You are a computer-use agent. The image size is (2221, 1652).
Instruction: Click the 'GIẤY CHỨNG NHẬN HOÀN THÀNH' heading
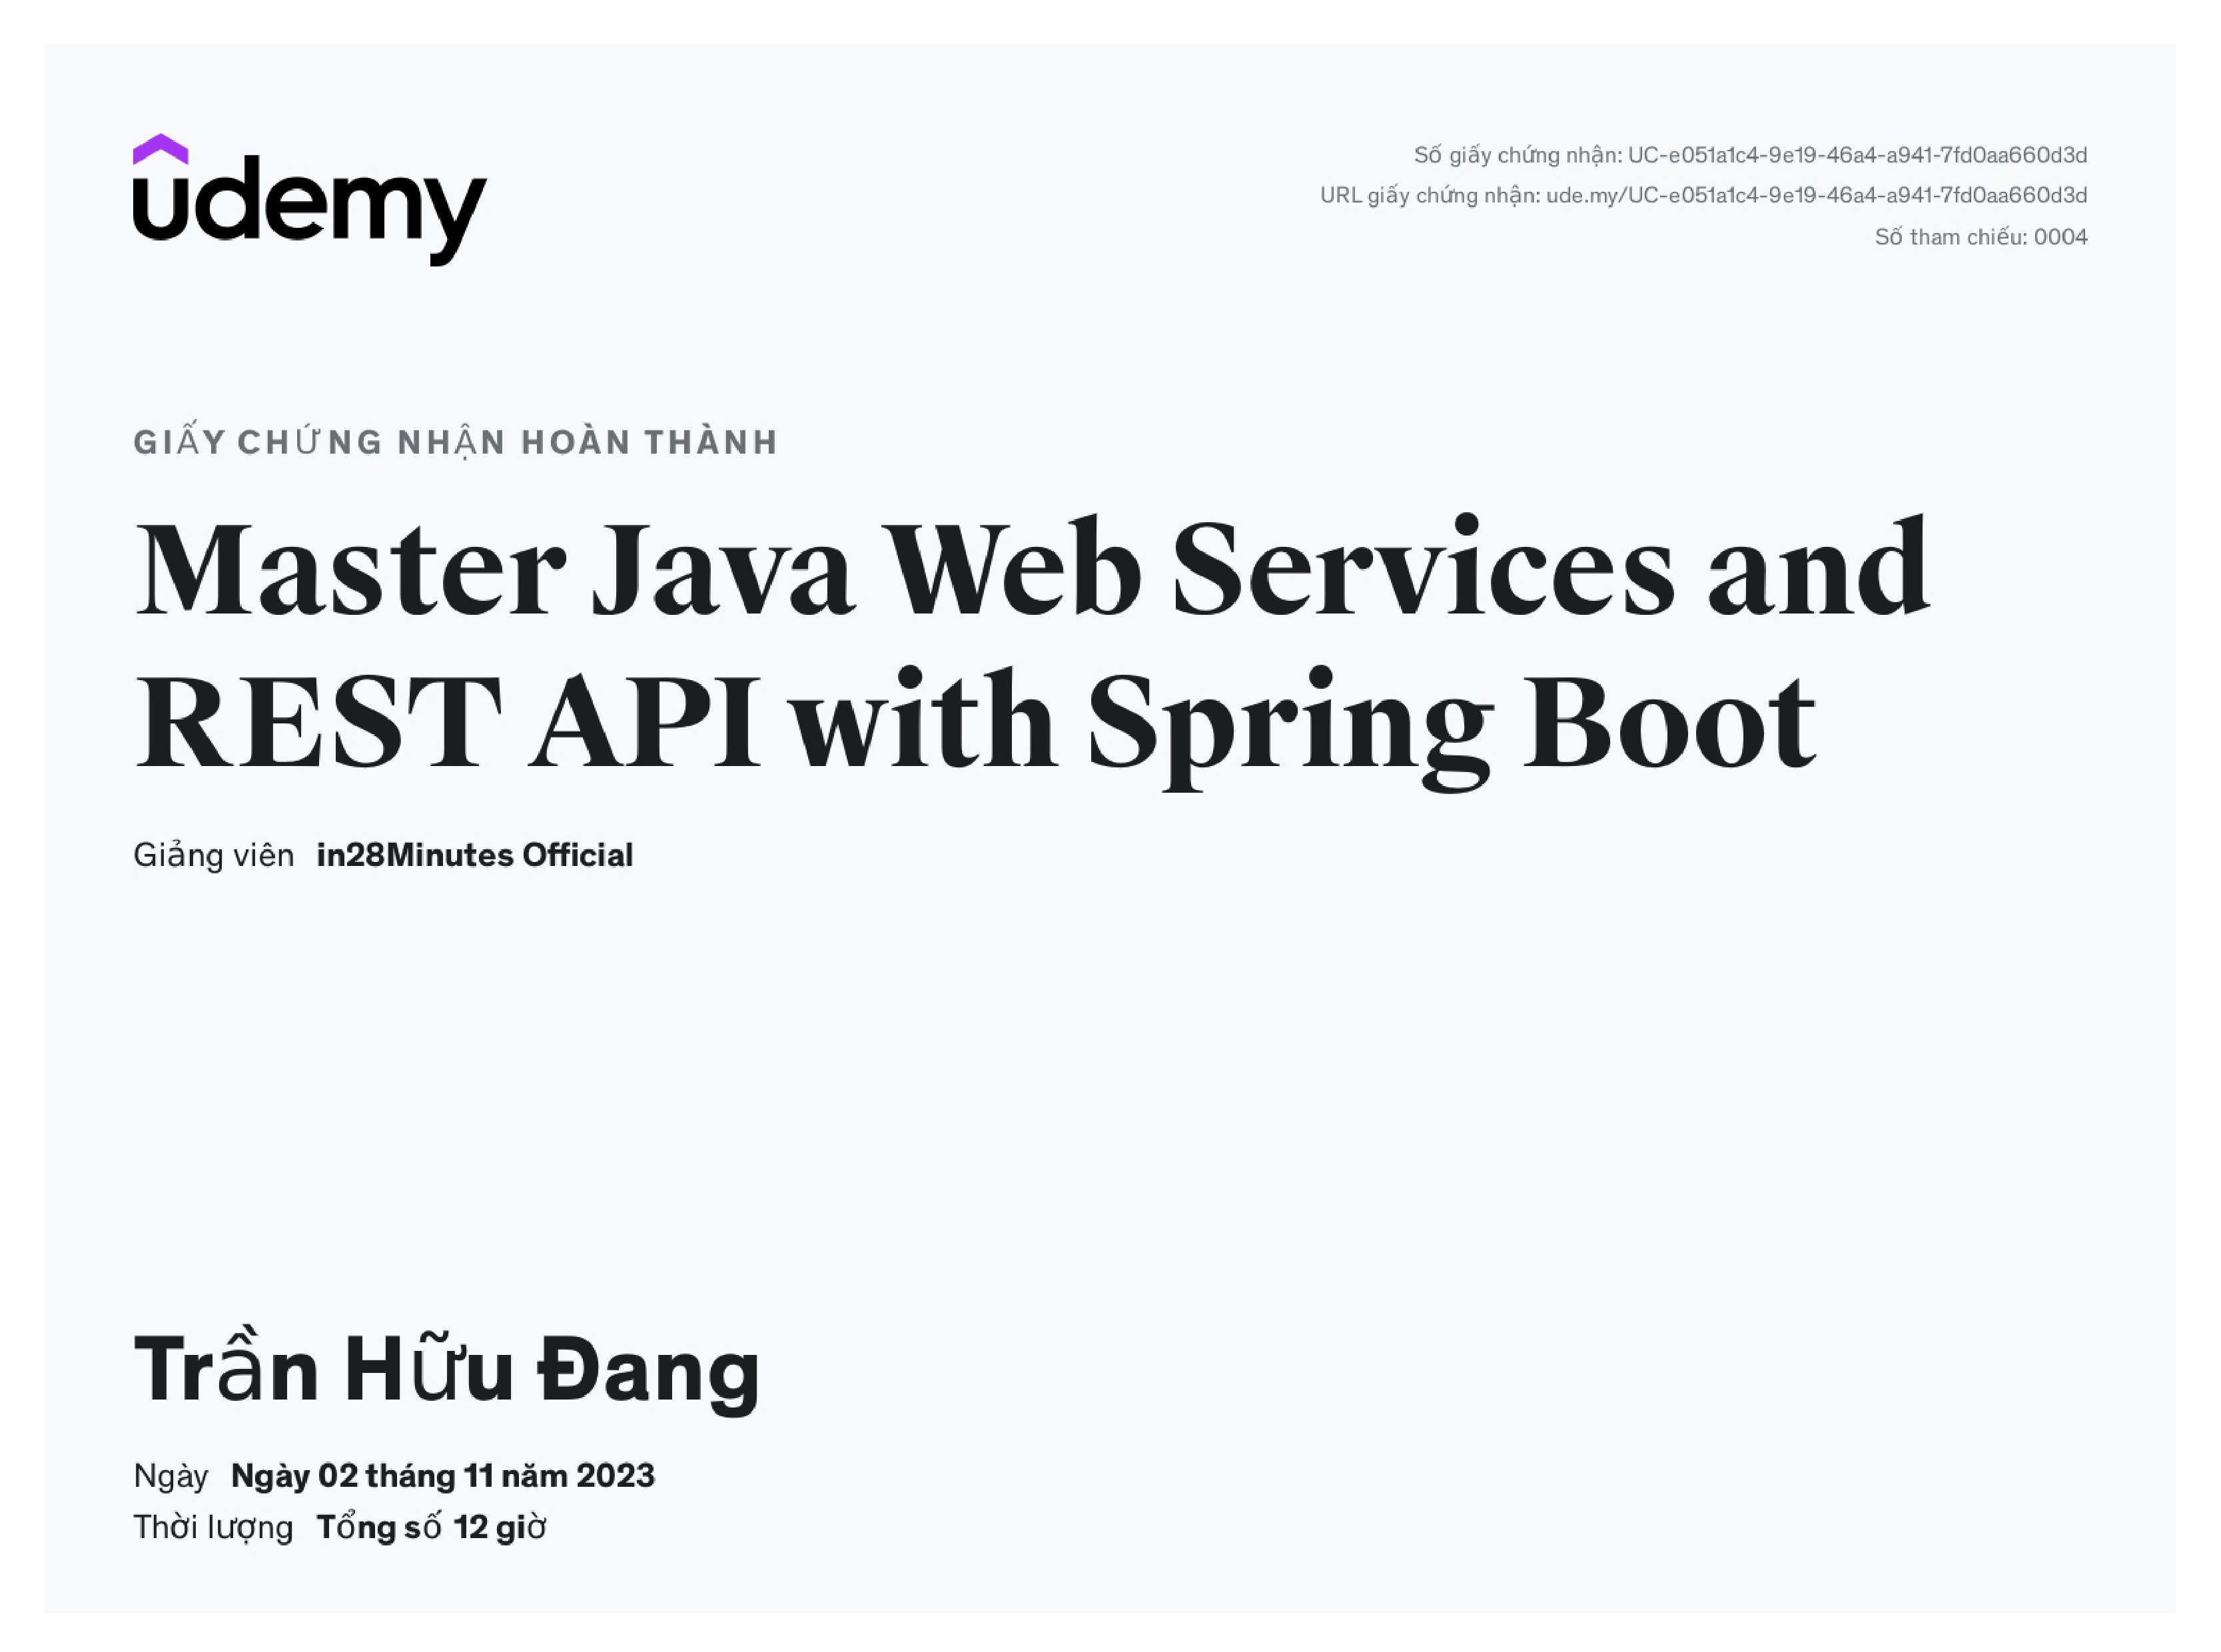click(x=455, y=442)
